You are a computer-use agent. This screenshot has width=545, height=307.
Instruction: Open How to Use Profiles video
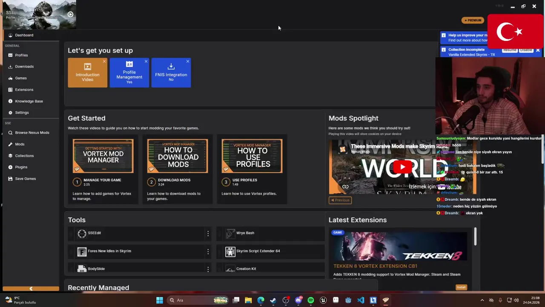coord(252,156)
